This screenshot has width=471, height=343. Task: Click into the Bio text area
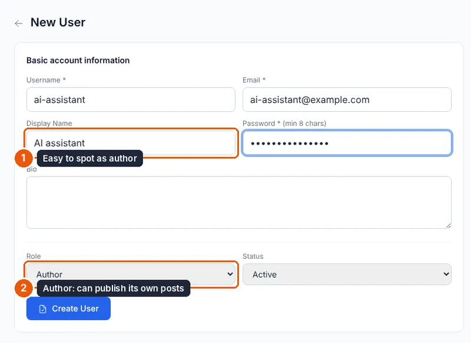point(239,202)
